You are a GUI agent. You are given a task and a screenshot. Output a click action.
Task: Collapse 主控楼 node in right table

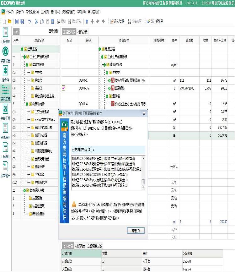click(x=107, y=73)
